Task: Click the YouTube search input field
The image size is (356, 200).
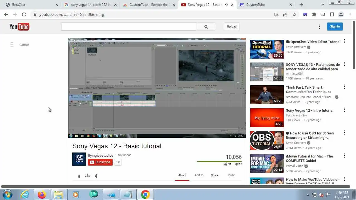Action: (x=129, y=27)
